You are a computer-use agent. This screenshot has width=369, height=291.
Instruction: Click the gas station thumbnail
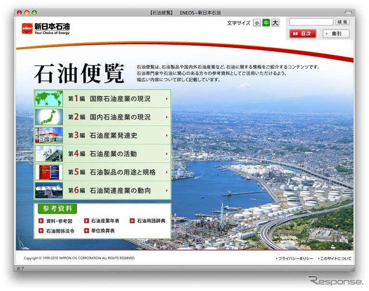pyautogui.click(x=49, y=135)
